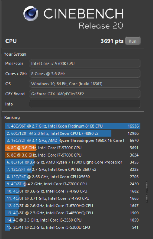Screen dimensions: 153x239
Task: Click the empty Info input field
Action: [85, 104]
